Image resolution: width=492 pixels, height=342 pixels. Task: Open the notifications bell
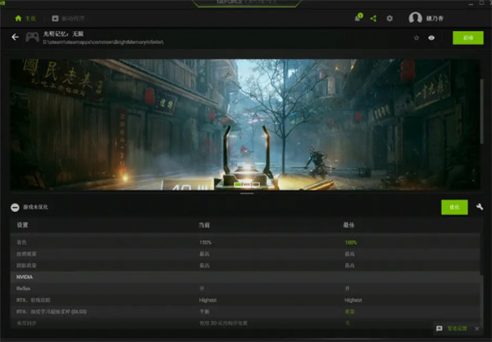358,17
